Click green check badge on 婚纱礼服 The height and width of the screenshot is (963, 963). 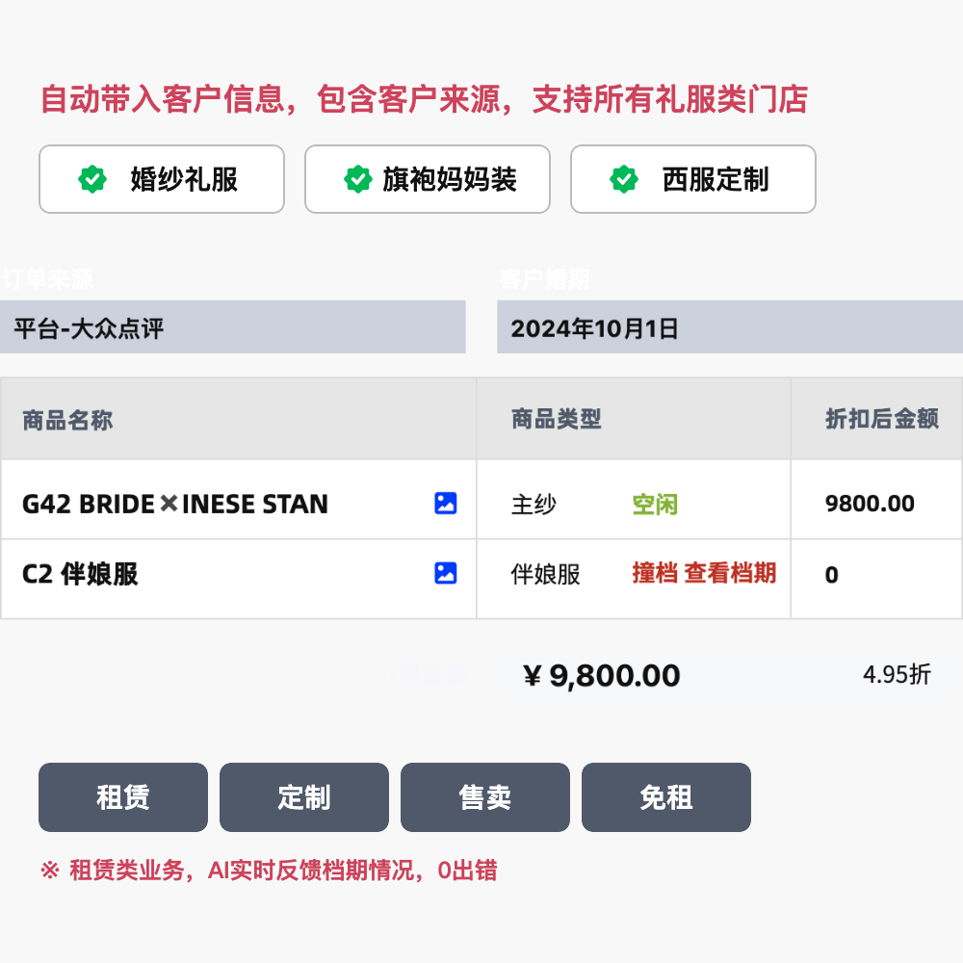(x=92, y=179)
